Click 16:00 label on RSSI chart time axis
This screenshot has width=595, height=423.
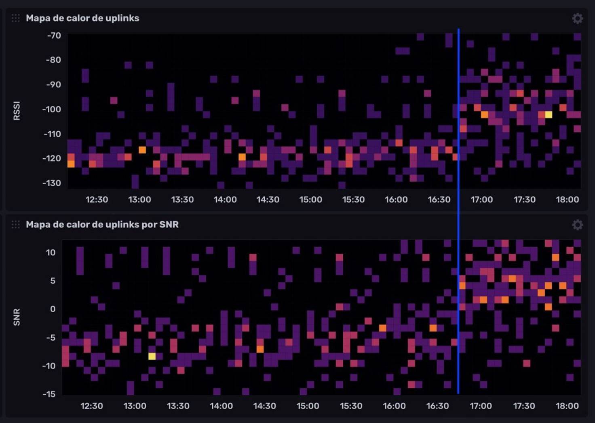tap(396, 200)
